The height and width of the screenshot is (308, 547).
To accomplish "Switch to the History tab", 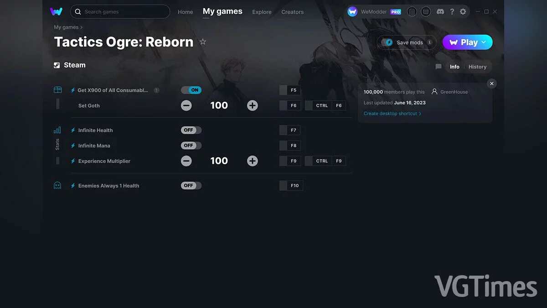I will click(477, 67).
